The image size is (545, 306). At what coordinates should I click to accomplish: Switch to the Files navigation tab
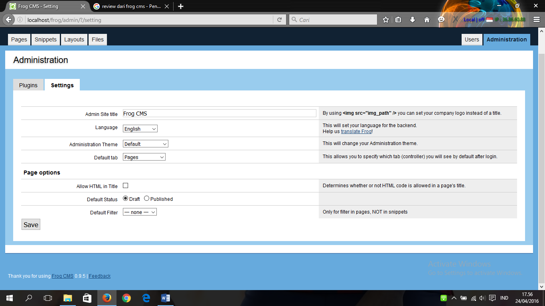tap(98, 39)
